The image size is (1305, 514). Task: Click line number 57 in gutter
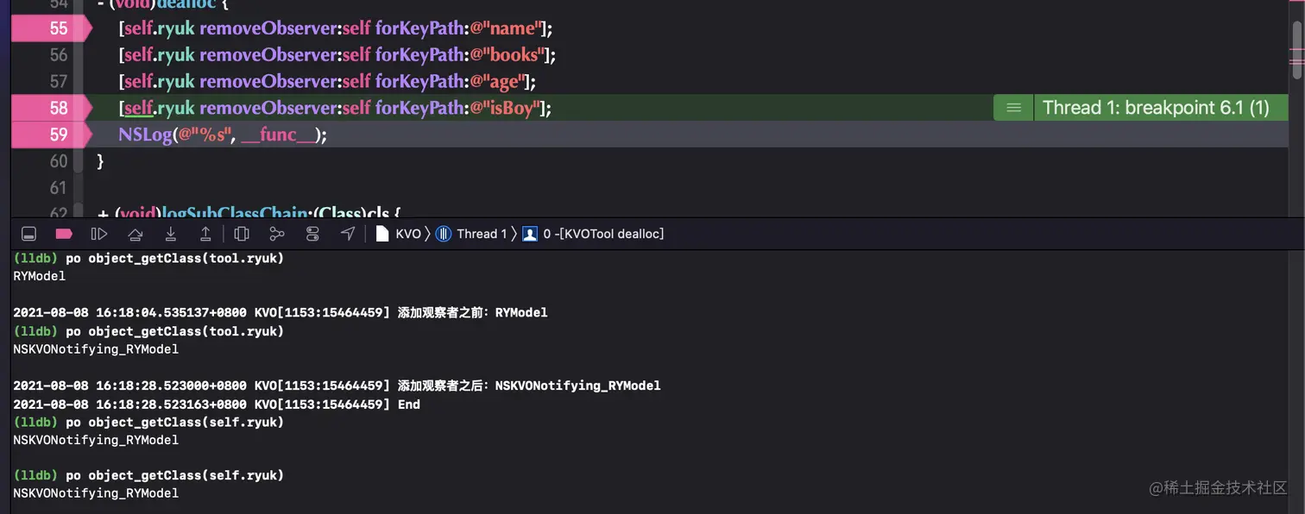pos(58,82)
